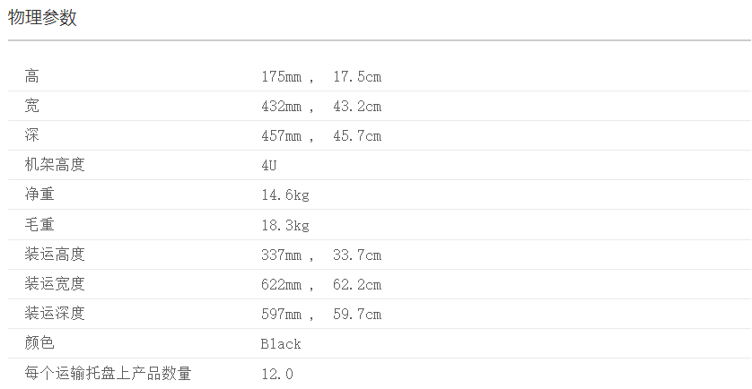Click the 每个运输托盘上产品数量 label

108,373
